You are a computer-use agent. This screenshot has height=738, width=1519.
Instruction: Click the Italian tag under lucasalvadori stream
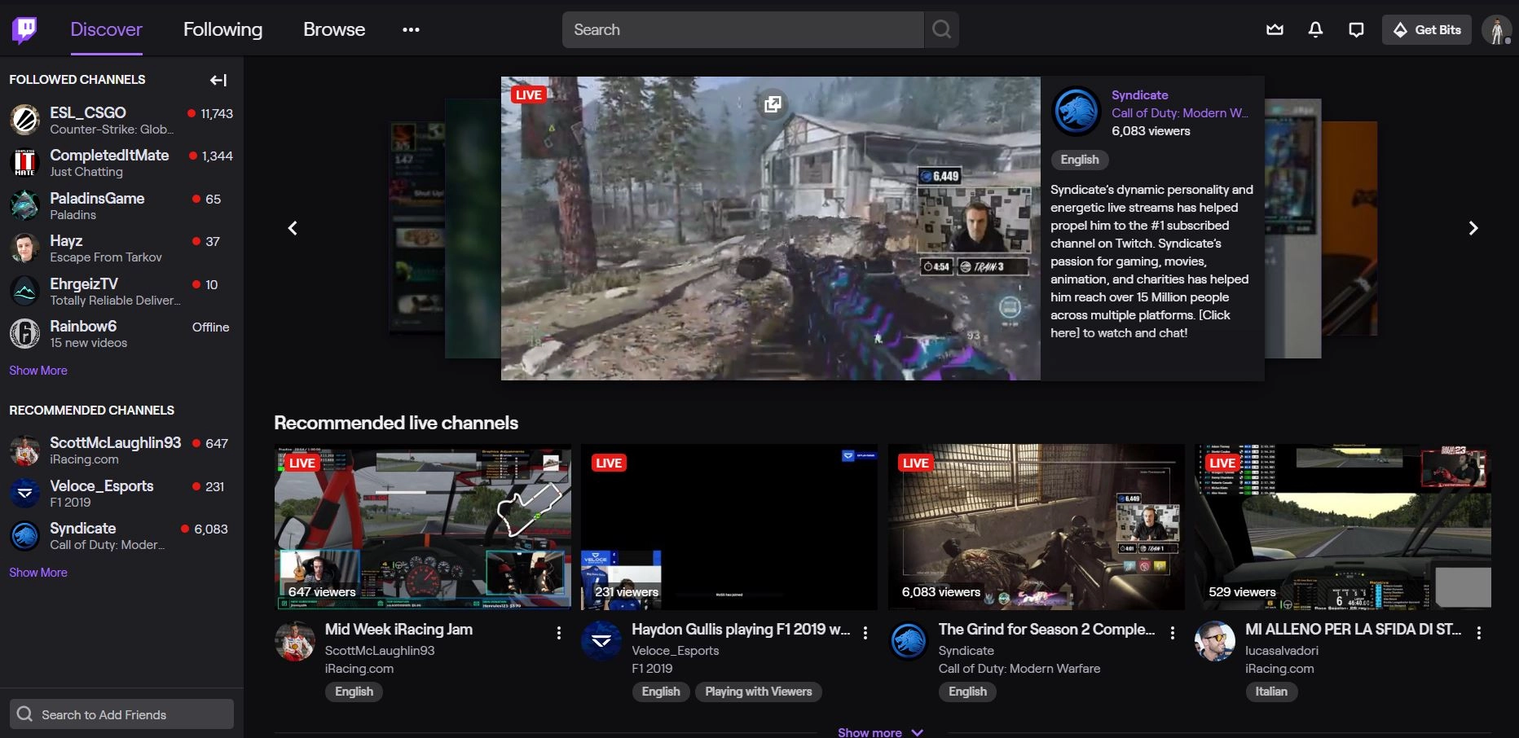coord(1271,692)
